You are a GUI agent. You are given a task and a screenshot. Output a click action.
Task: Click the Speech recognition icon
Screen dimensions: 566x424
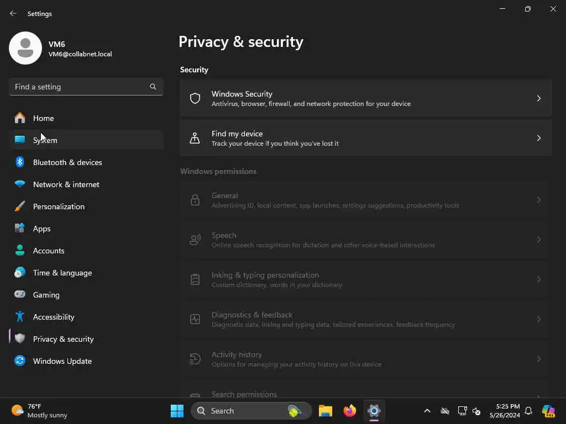[x=195, y=240]
